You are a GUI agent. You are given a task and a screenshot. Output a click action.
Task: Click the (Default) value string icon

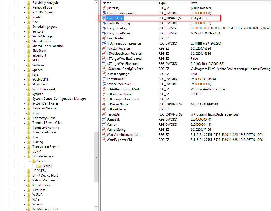coord(104,8)
